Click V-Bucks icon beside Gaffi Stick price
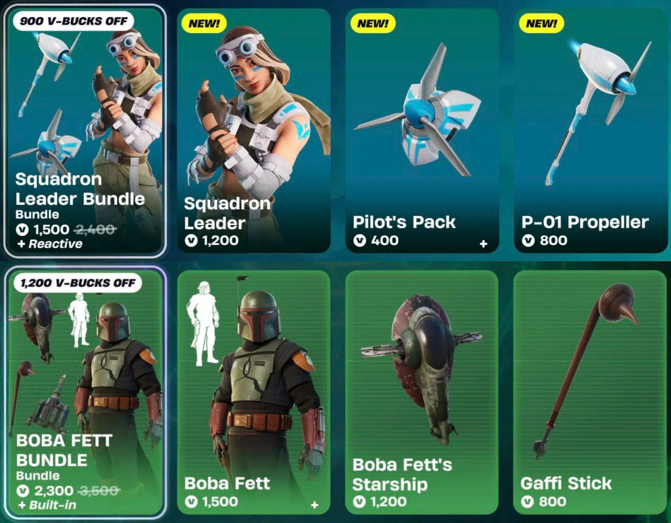 (x=528, y=502)
